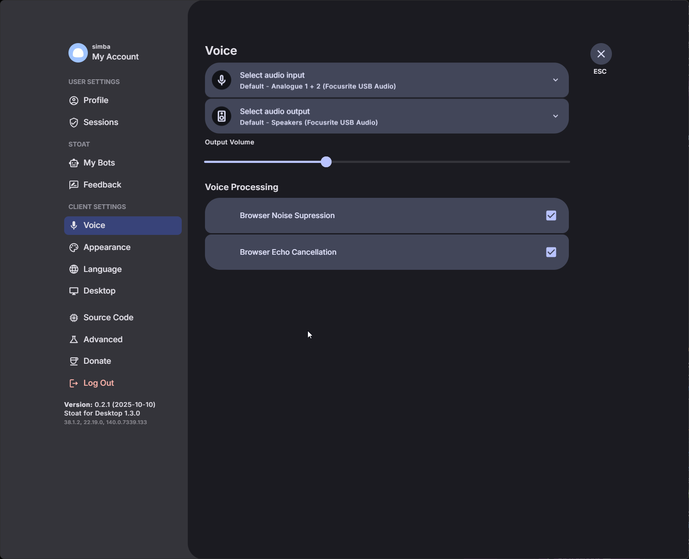
Task: Click the Language globe icon
Action: (74, 269)
